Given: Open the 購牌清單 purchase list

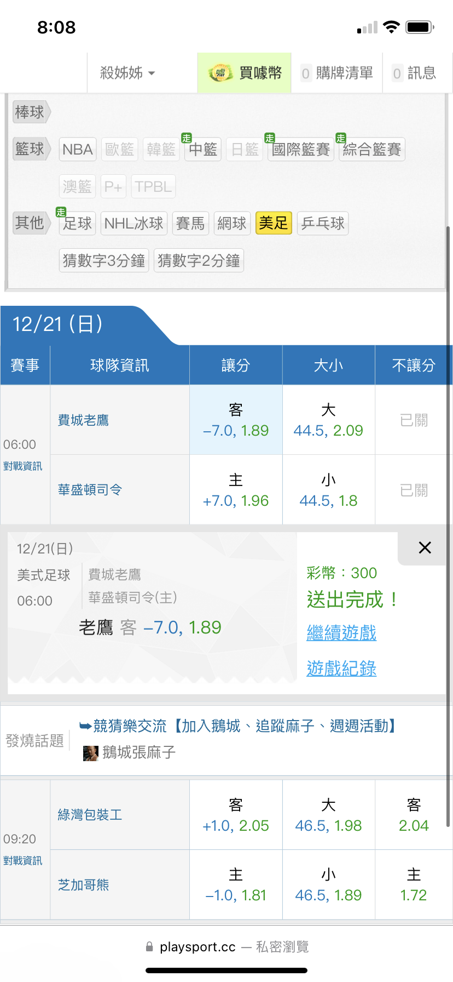Looking at the screenshot, I should 337,73.
